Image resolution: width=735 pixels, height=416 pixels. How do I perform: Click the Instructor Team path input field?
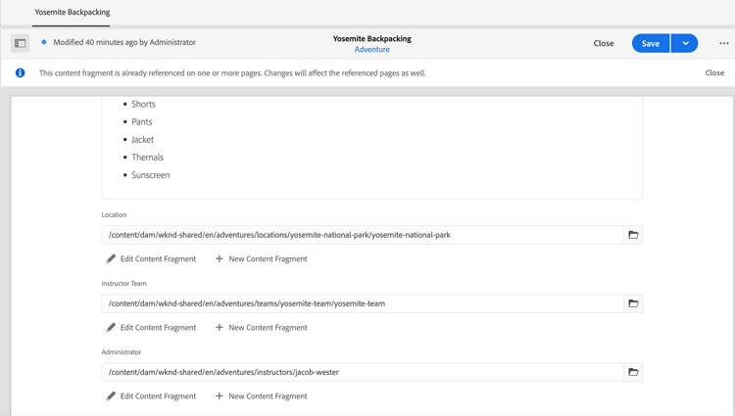click(363, 303)
